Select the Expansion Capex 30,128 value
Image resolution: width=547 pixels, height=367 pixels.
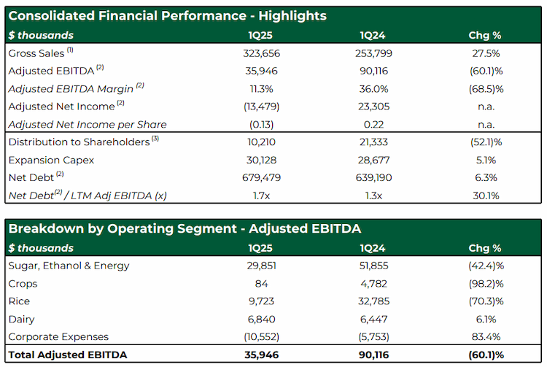click(261, 160)
